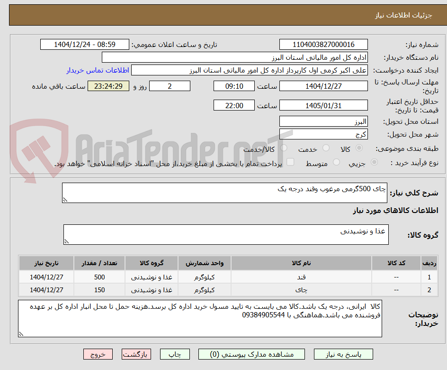Click the توضیحات خریدار label
Screen dimensions: 447x370
423,319
